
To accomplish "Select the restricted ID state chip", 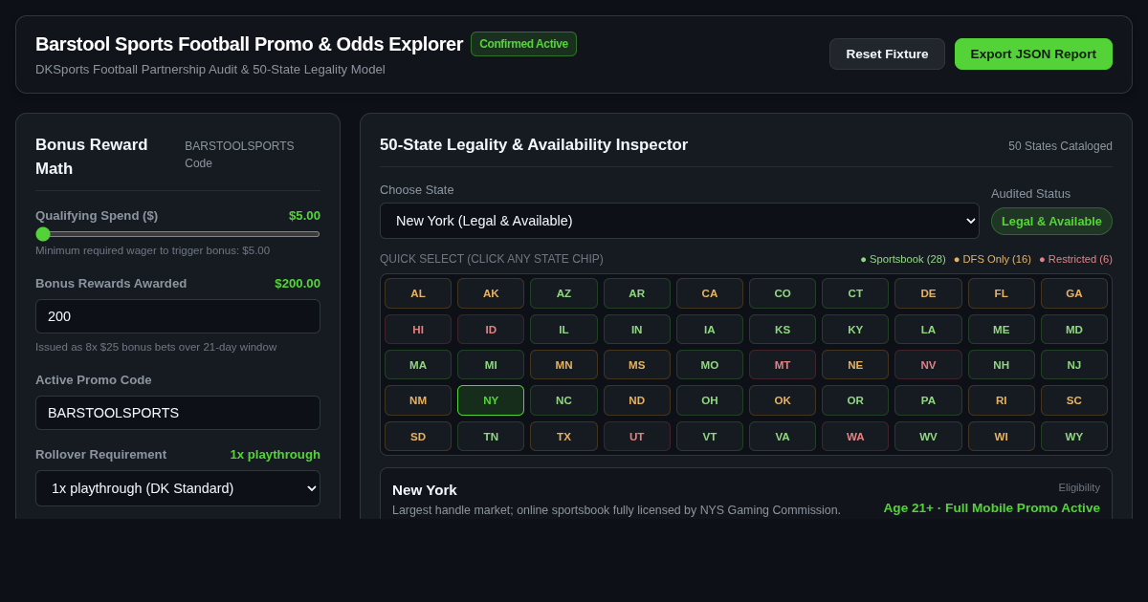I will [x=491, y=330].
